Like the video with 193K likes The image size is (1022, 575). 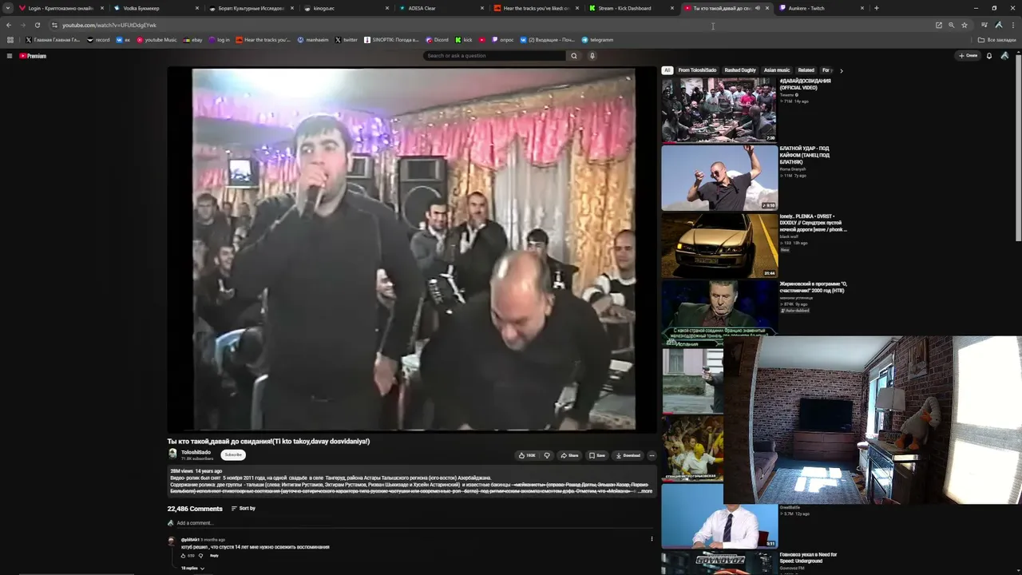(x=527, y=455)
